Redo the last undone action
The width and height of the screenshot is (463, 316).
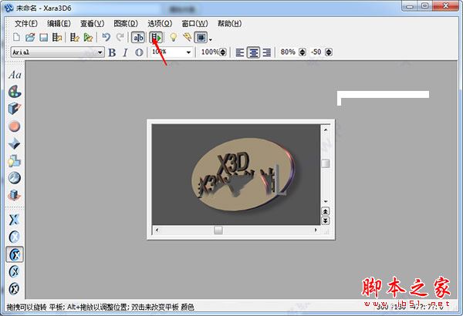tap(120, 38)
